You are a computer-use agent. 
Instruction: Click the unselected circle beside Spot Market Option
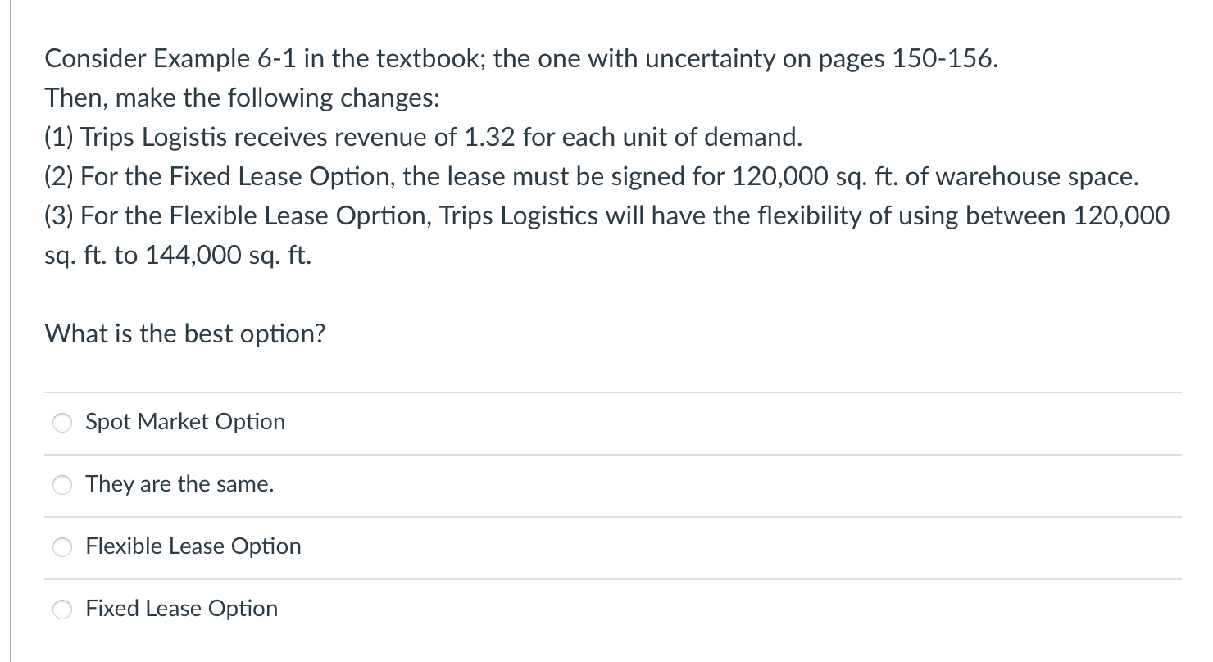[61, 423]
